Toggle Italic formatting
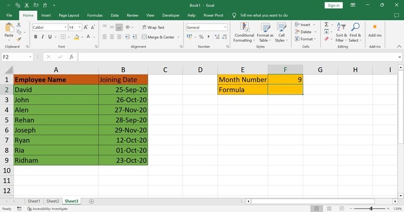The width and height of the screenshot is (404, 212). (43, 37)
